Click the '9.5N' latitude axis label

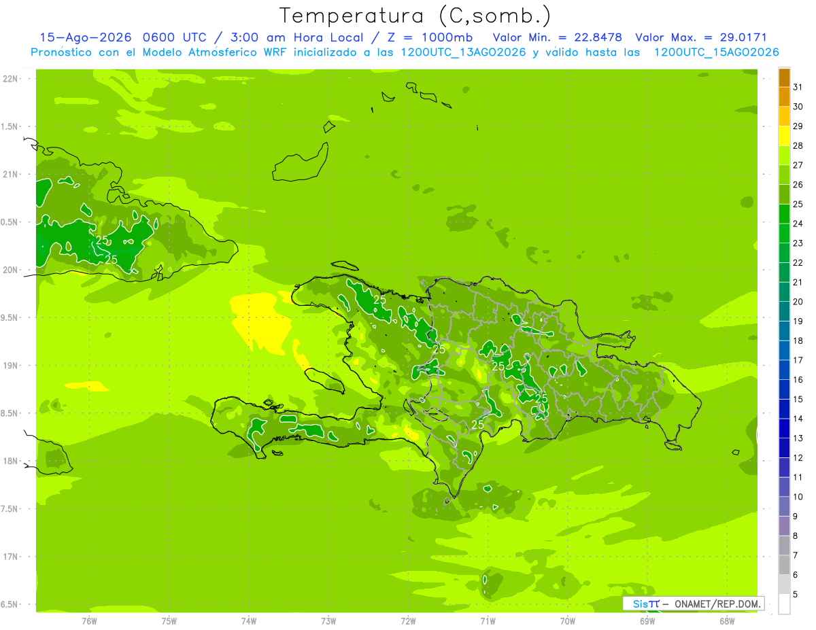pos(10,318)
